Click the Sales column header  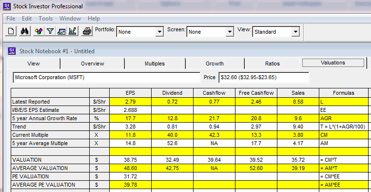298,93
